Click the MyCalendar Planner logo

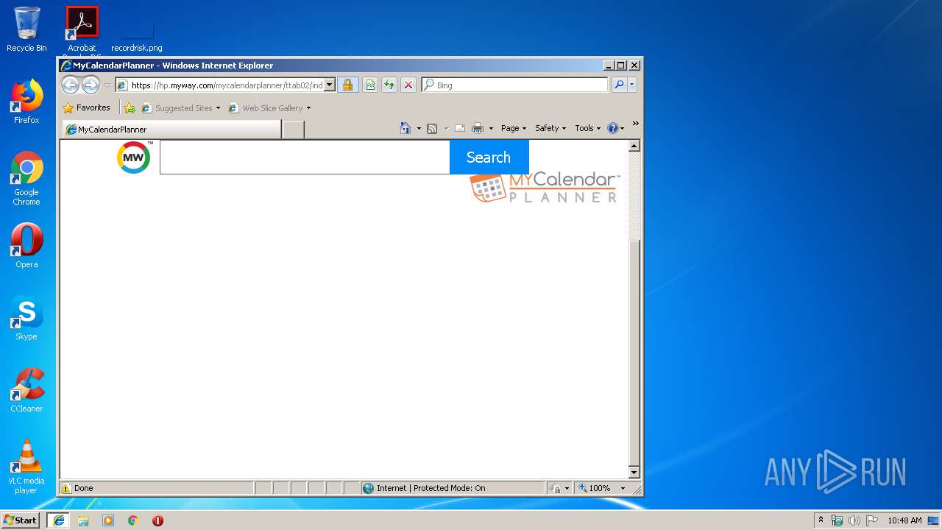[x=545, y=188]
